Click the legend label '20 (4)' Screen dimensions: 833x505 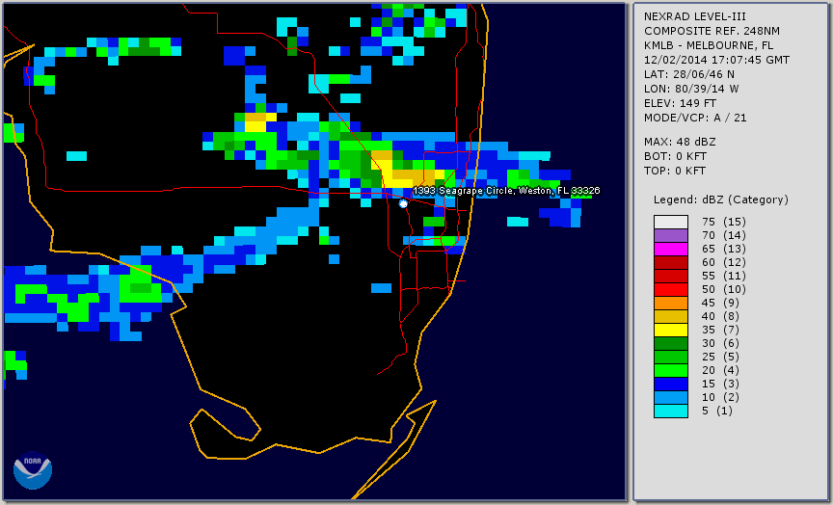(720, 370)
